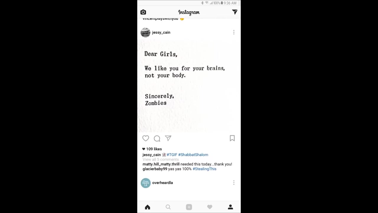The height and width of the screenshot is (213, 378).
Task: Open the activity heart tab
Action: tap(210, 207)
